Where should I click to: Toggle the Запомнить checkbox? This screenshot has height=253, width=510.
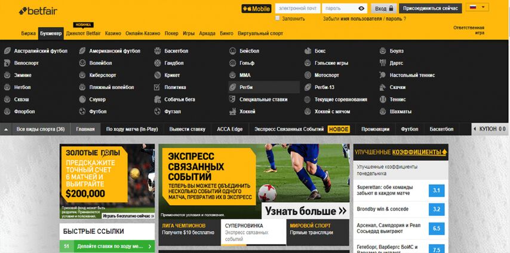point(278,18)
